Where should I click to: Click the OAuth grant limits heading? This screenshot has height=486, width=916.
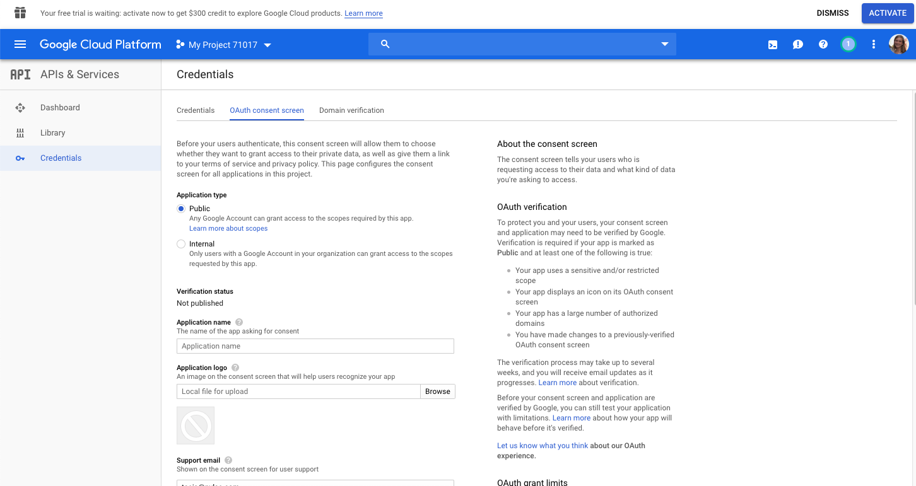coord(532,482)
